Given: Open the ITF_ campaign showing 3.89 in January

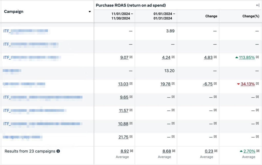Looking at the screenshot, I should point(26,31).
